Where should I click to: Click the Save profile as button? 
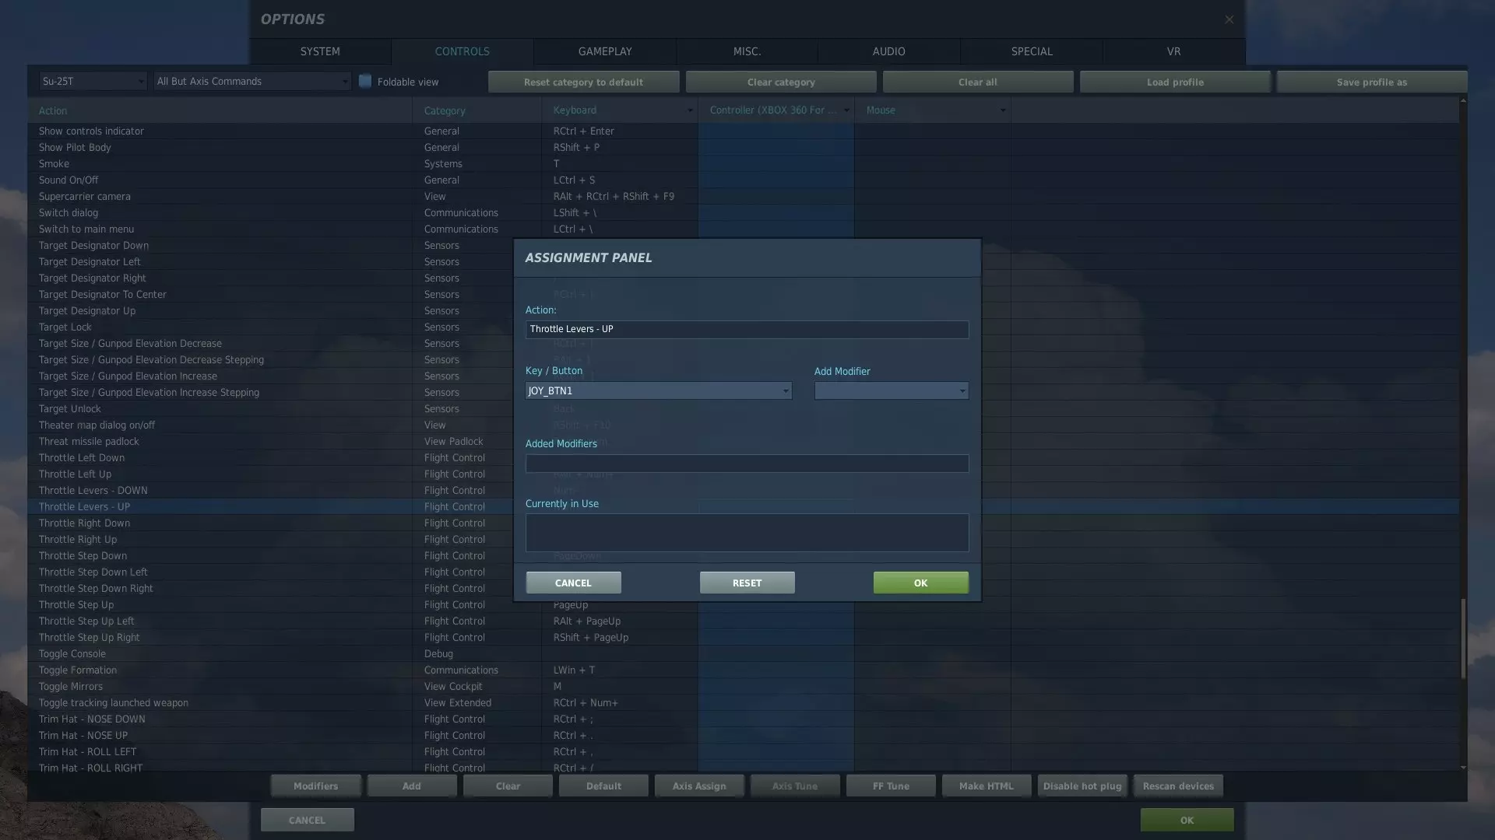[x=1371, y=82]
